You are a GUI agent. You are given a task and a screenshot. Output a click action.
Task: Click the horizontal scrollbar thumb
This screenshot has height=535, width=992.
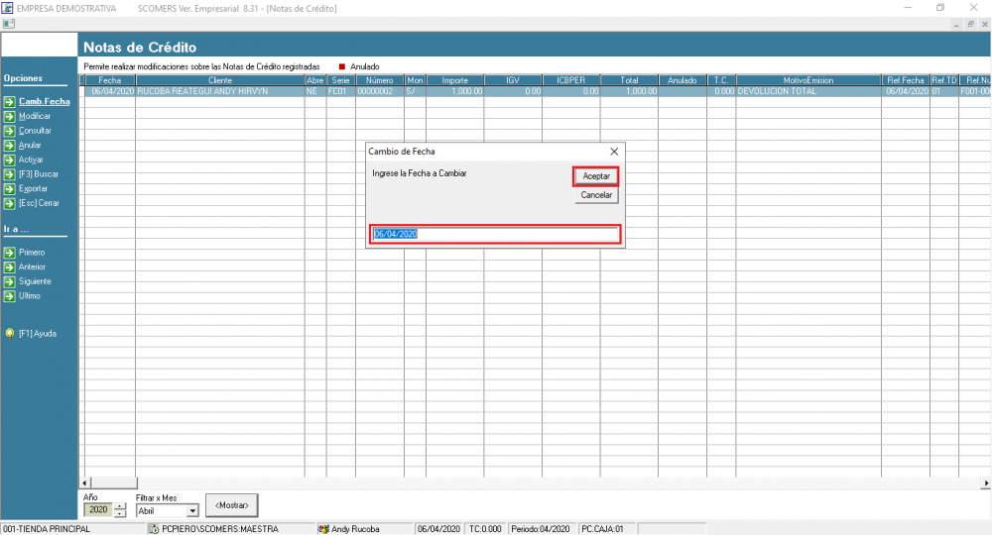(114, 483)
